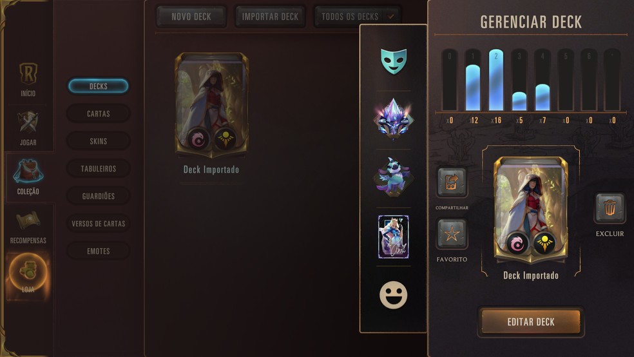Open the Loja coins icon
This screenshot has width=634, height=357.
(x=28, y=271)
